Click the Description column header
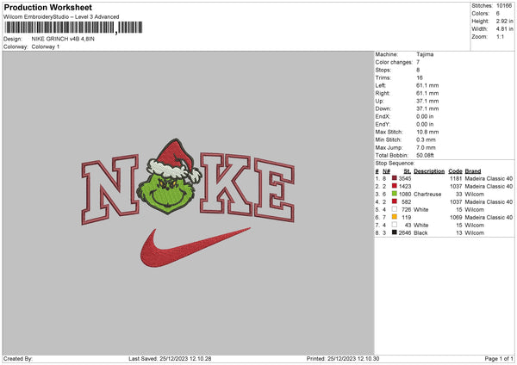 click(429, 171)
